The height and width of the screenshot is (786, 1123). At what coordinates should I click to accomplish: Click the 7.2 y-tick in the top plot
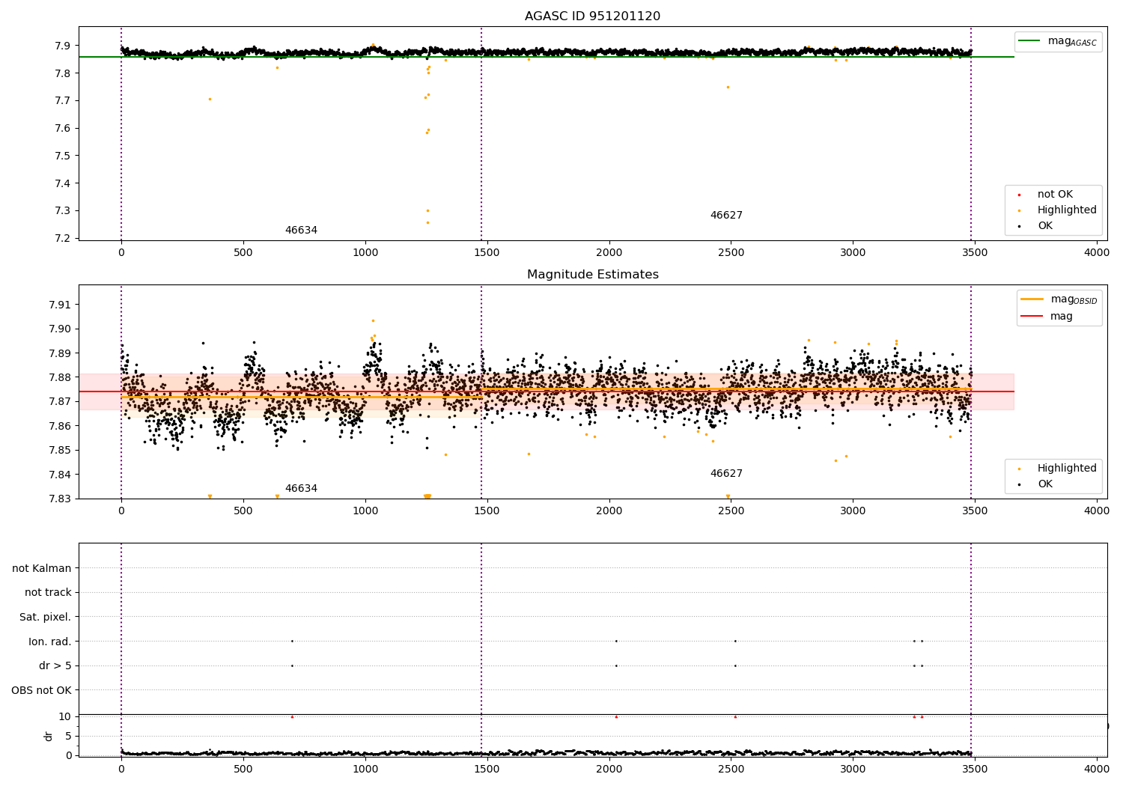pyautogui.click(x=63, y=238)
